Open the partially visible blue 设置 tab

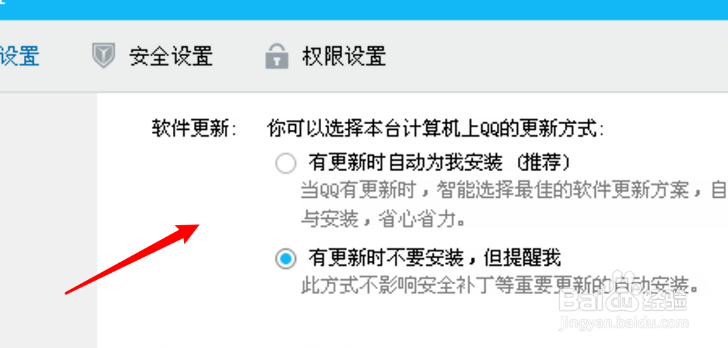(20, 56)
